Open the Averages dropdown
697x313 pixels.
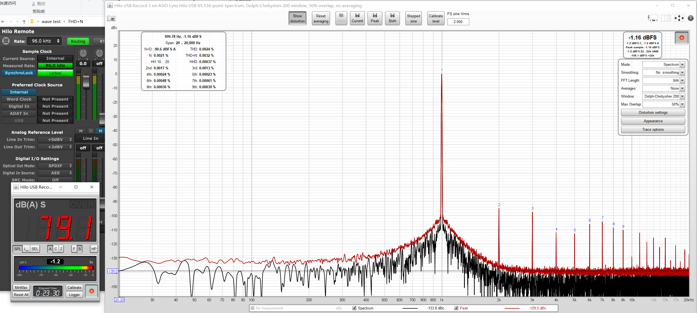tap(664, 89)
